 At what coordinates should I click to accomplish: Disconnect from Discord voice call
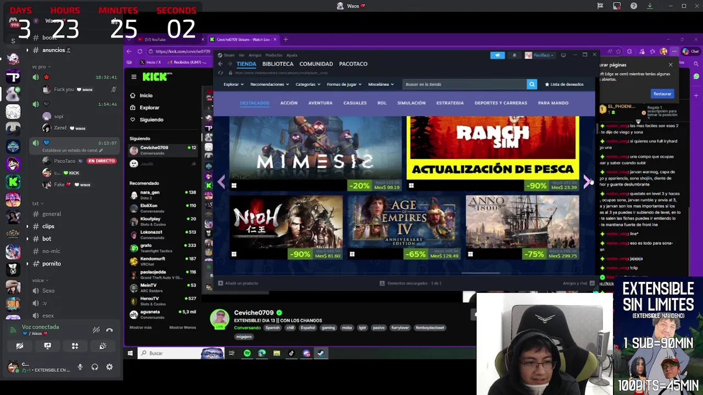tap(109, 330)
